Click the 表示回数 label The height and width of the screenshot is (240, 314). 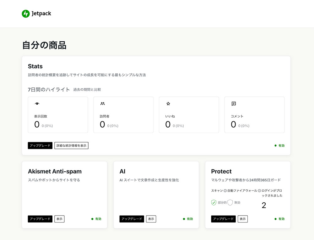click(x=41, y=116)
